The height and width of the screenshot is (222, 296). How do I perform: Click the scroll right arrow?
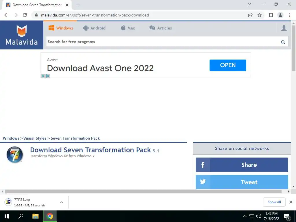click(289, 191)
